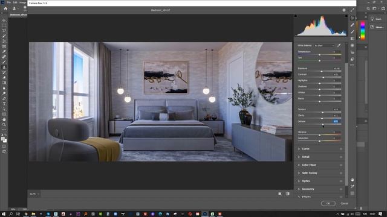Click Photoshop icon in Windows taskbar

(205, 214)
